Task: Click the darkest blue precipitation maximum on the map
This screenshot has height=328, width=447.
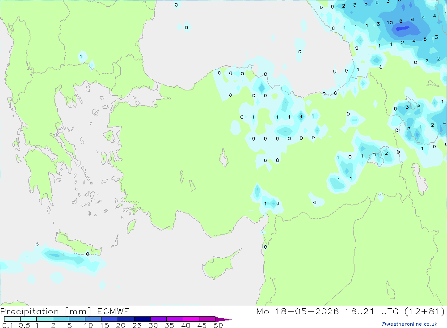Action: [x=403, y=29]
